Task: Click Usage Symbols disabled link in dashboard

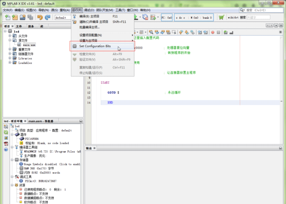Action: click(52, 164)
